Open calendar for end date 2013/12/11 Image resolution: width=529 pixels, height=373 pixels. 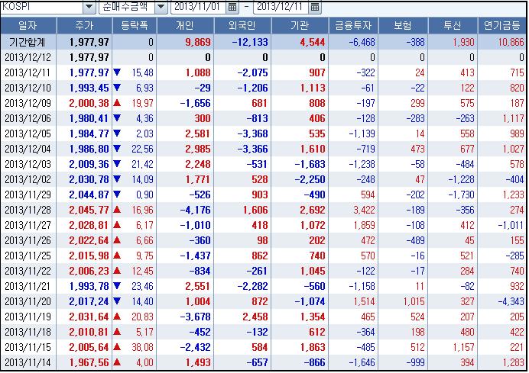(315, 7)
